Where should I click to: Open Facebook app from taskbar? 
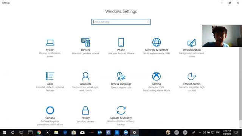click(109, 133)
